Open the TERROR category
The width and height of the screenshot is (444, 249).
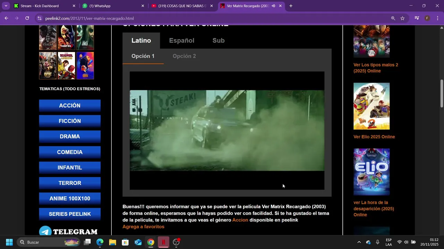(70, 183)
